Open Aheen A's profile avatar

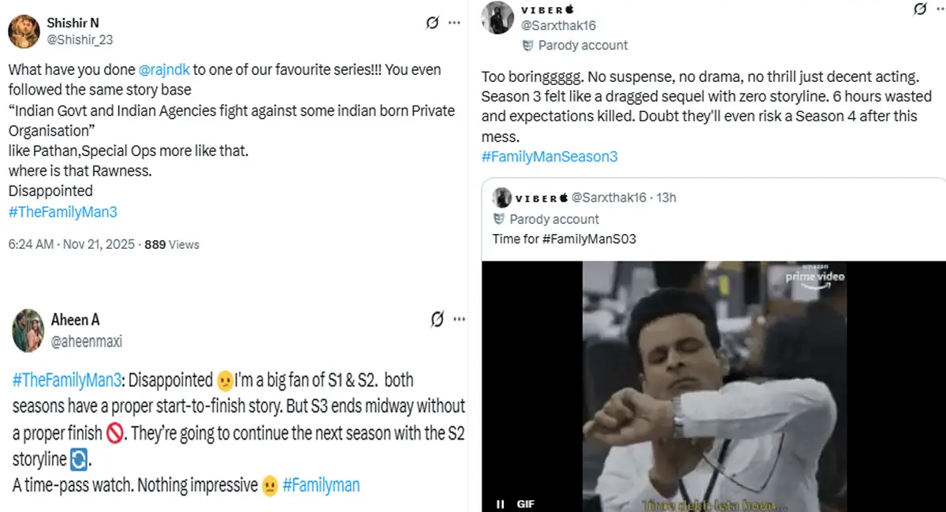(28, 330)
